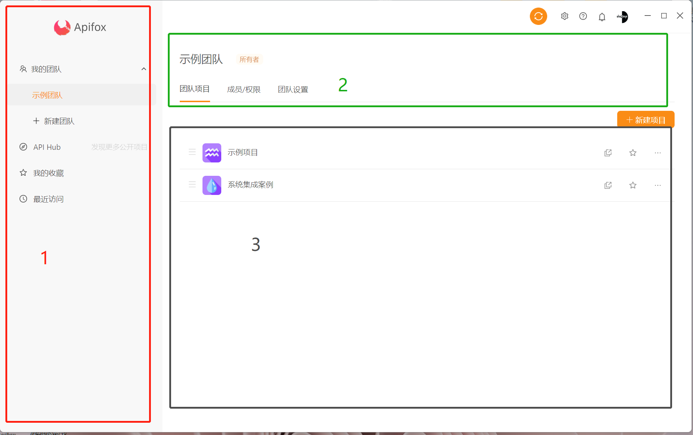Open more options for 示例项目
Viewport: 693px width, 435px height.
tap(658, 153)
